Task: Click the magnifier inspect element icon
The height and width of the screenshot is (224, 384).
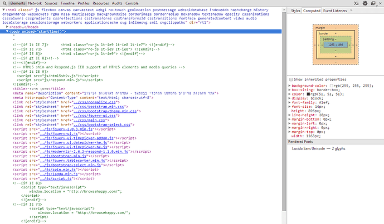Action: click(4, 3)
